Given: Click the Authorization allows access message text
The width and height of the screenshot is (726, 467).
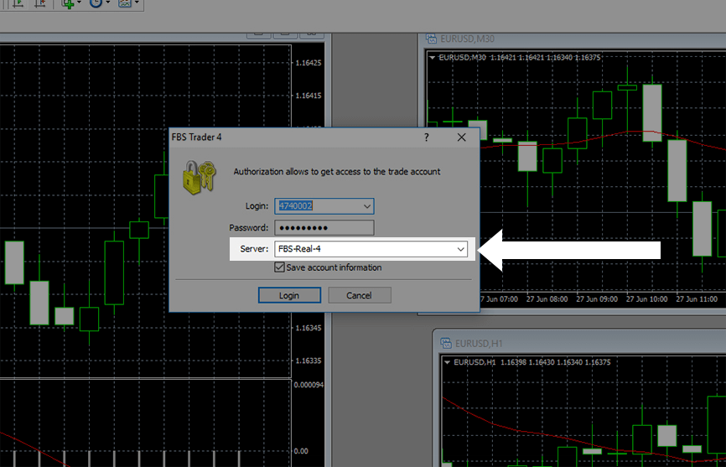Looking at the screenshot, I should 337,172.
